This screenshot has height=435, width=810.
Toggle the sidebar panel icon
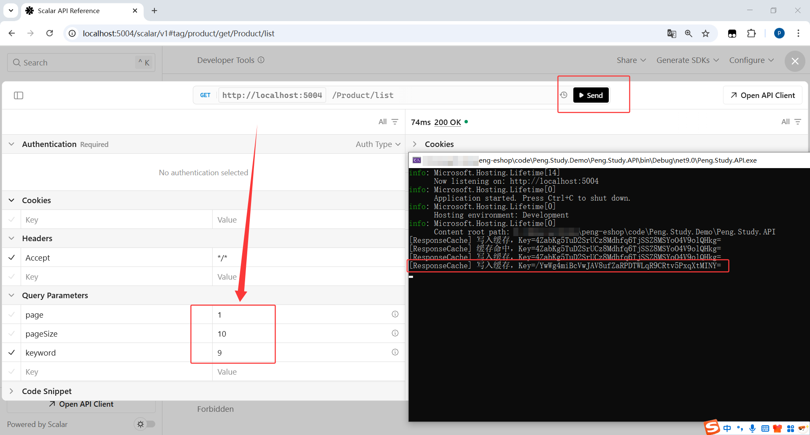19,95
